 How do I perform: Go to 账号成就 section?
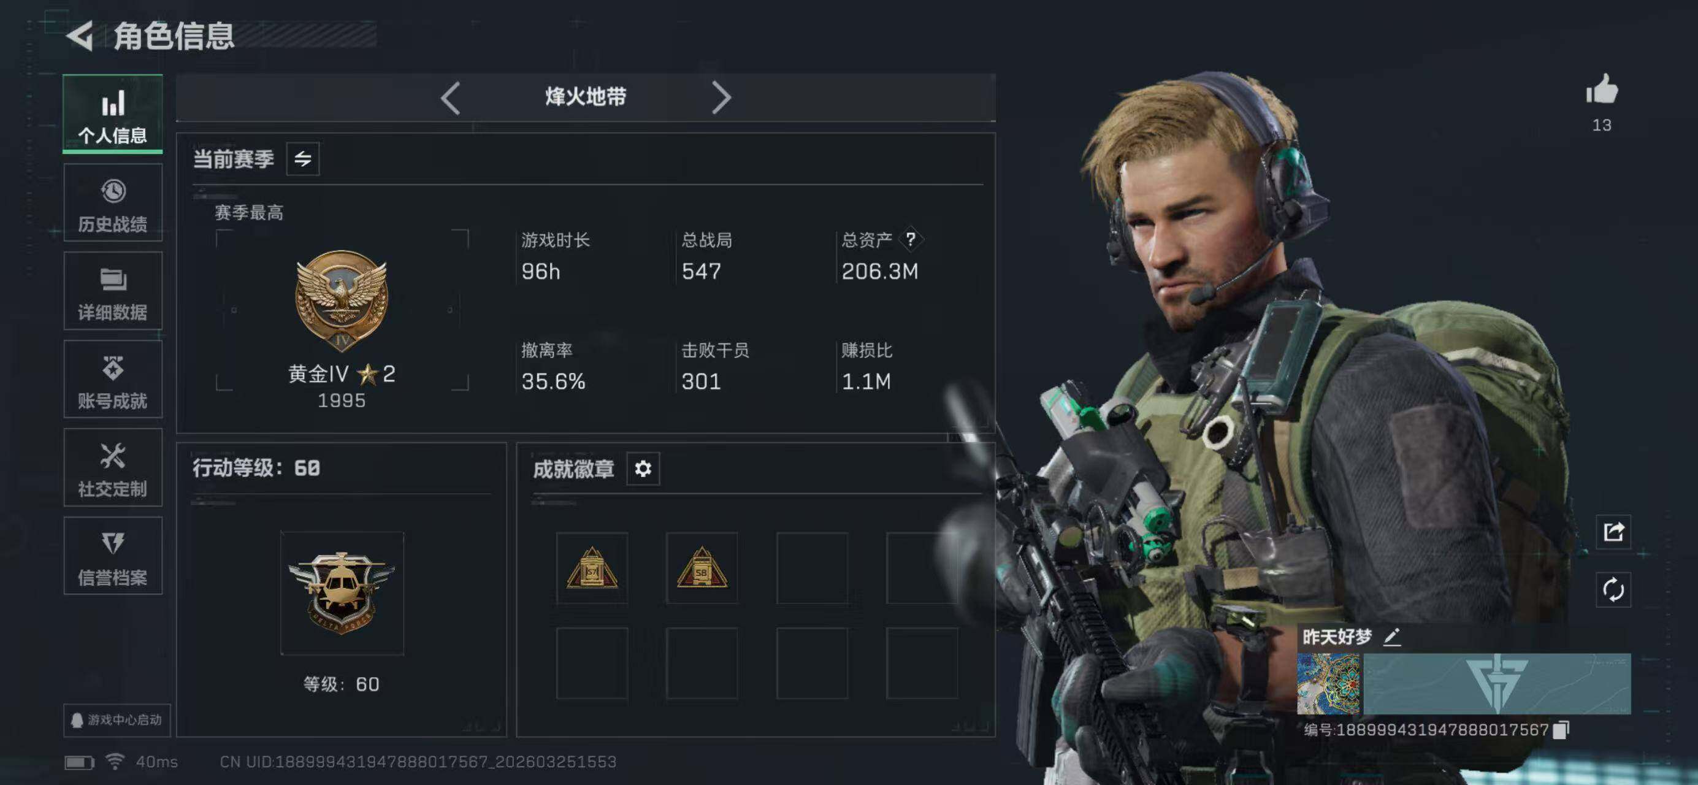(113, 380)
